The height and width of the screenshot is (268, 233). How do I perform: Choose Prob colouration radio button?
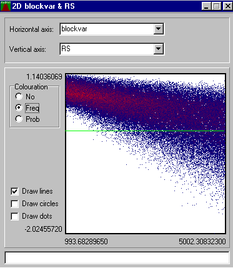point(19,119)
